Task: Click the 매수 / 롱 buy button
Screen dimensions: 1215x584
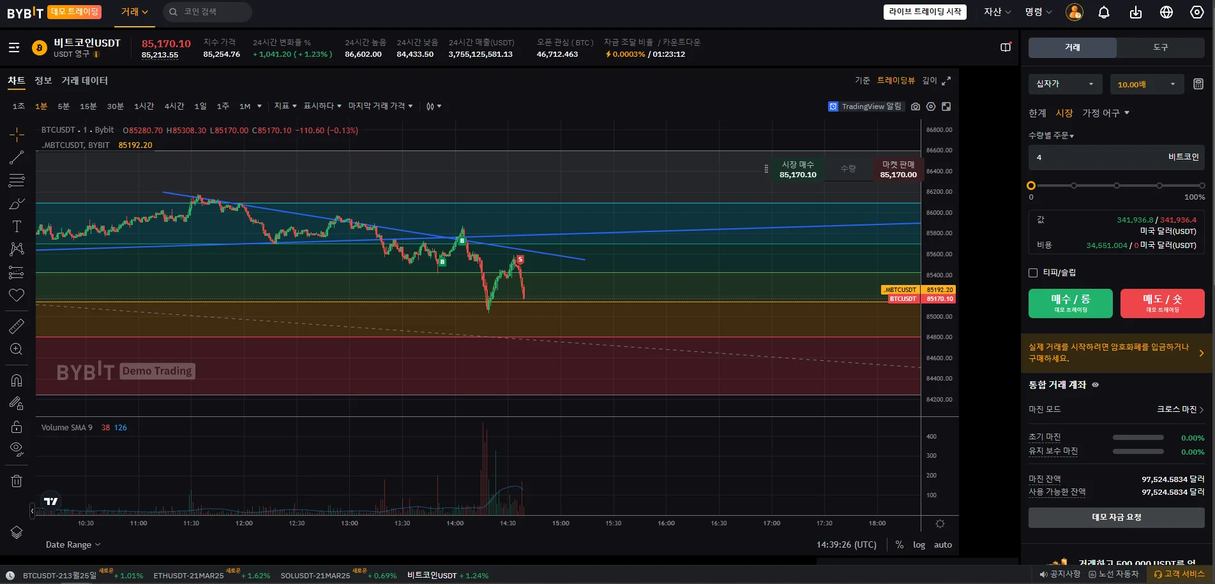Action: tap(1071, 303)
